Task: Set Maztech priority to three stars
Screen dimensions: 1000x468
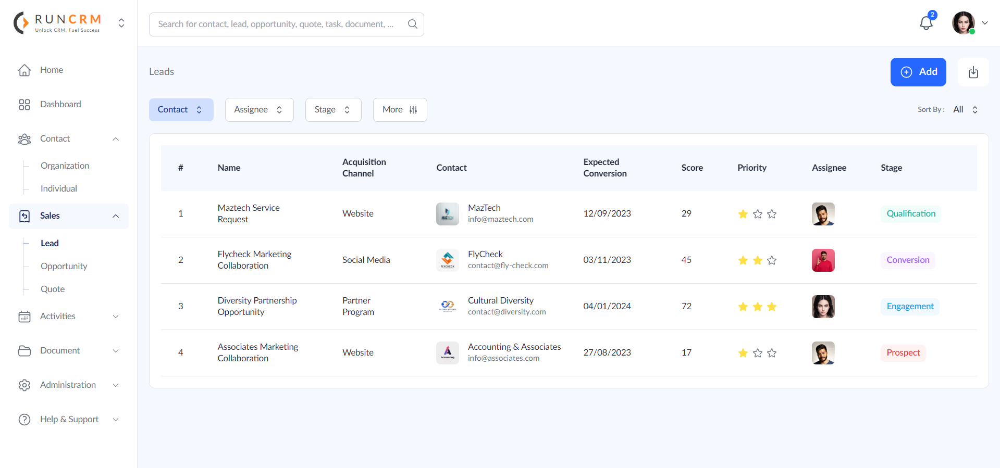Action: pos(772,214)
